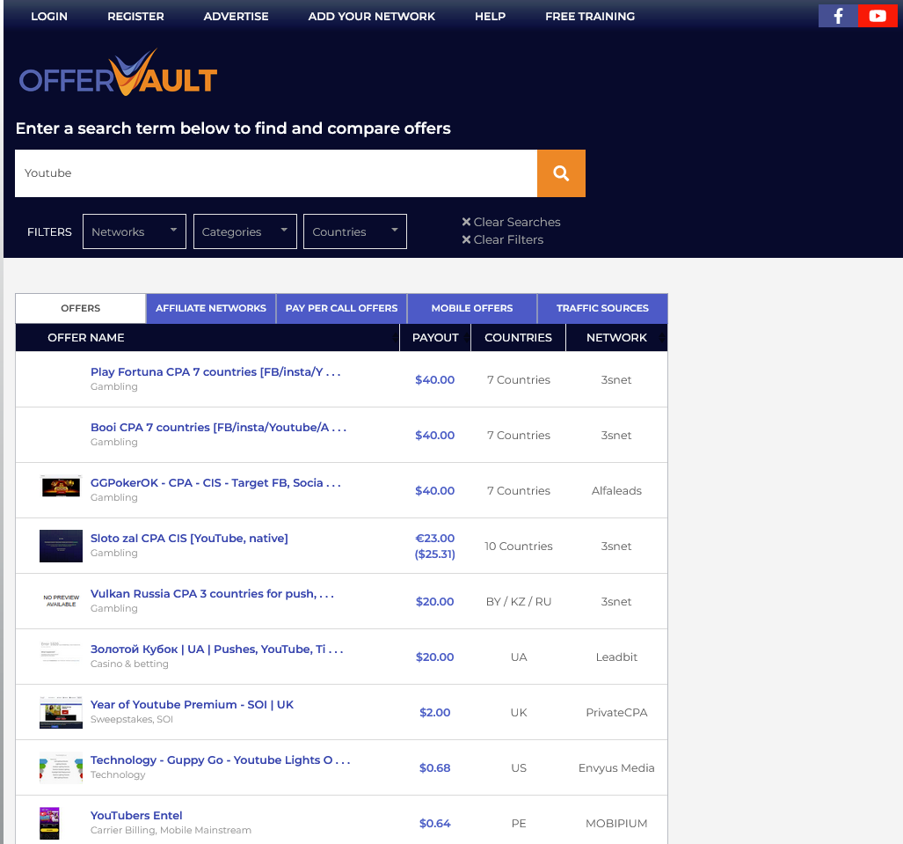Sort by COUNTRIES column header
This screenshot has height=844, width=903.
click(518, 338)
